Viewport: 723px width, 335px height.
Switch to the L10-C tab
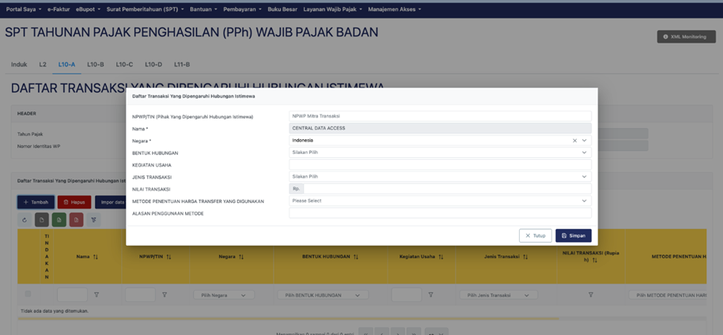coord(124,65)
